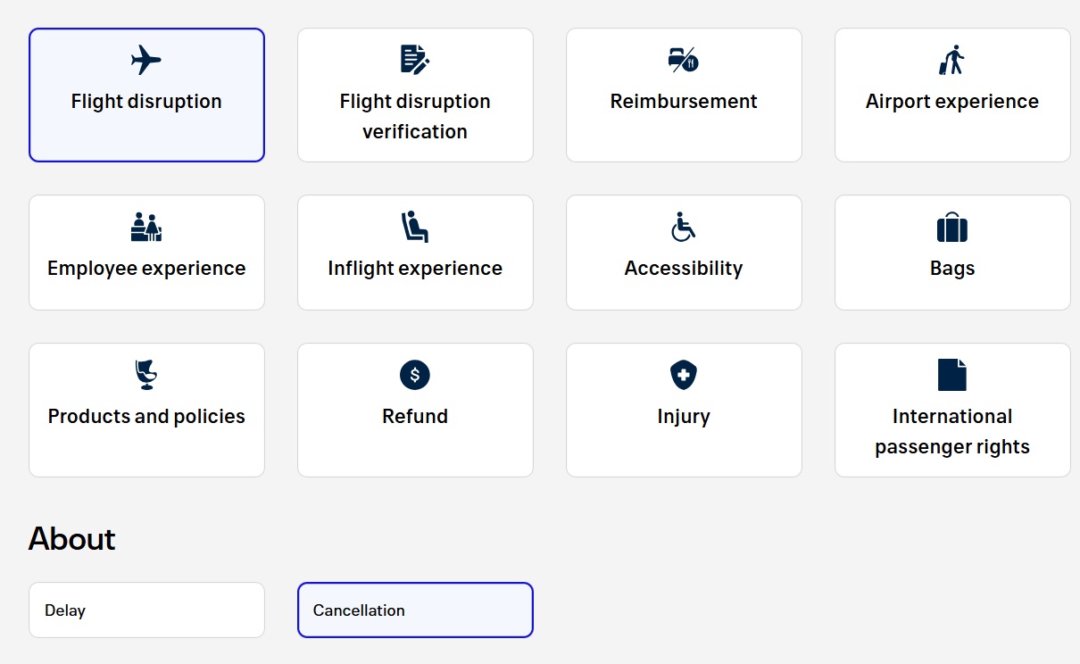This screenshot has width=1080, height=664.
Task: Click the document icon for passenger rights
Action: pos(952,375)
